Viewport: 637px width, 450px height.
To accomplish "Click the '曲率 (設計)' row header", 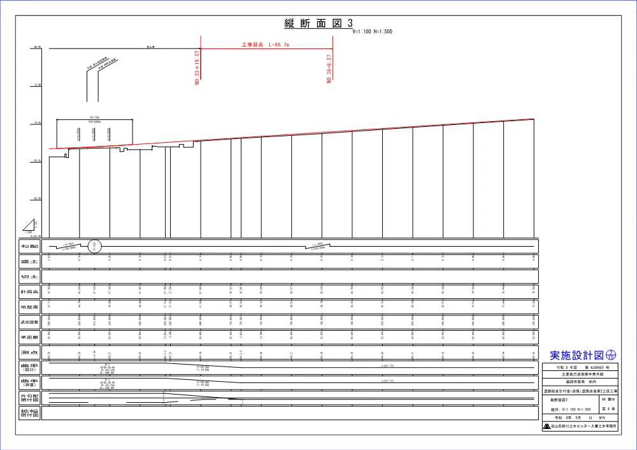I will point(30,368).
